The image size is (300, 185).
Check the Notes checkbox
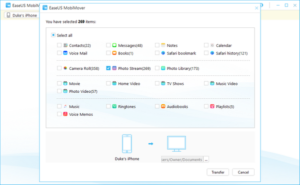pos(157,45)
